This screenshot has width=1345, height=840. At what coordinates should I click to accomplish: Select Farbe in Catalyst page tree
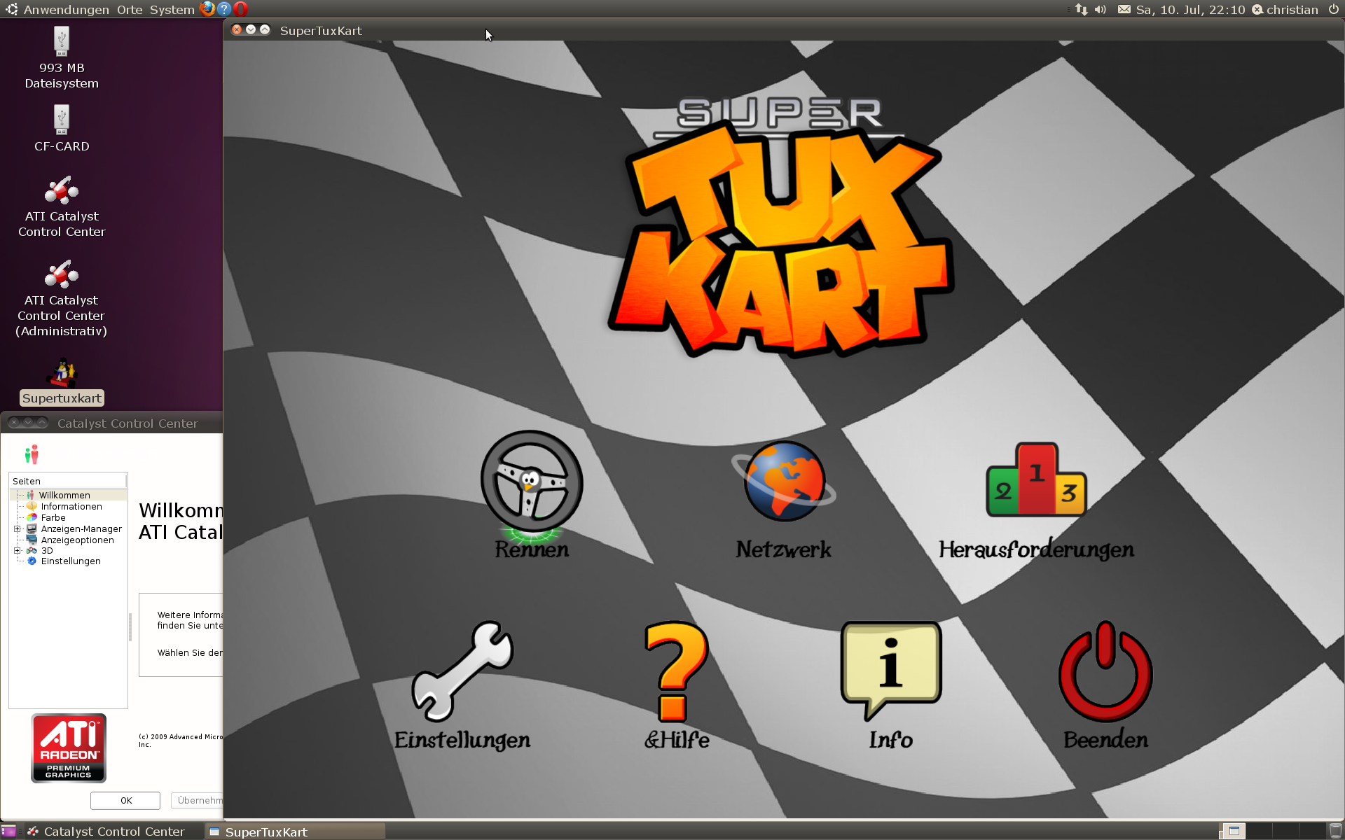pyautogui.click(x=53, y=517)
